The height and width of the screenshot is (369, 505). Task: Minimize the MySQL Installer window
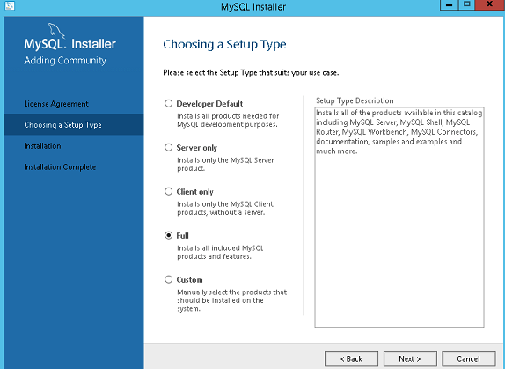pos(449,4)
